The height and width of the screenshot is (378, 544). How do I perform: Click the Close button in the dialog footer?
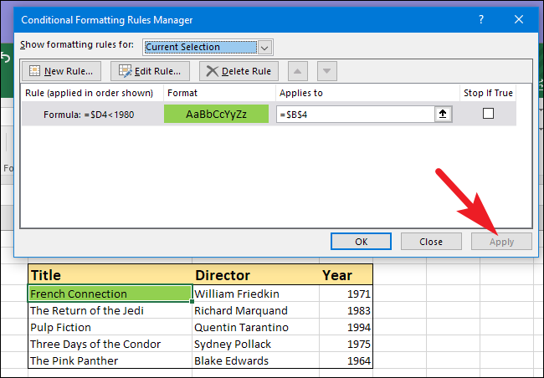[431, 242]
